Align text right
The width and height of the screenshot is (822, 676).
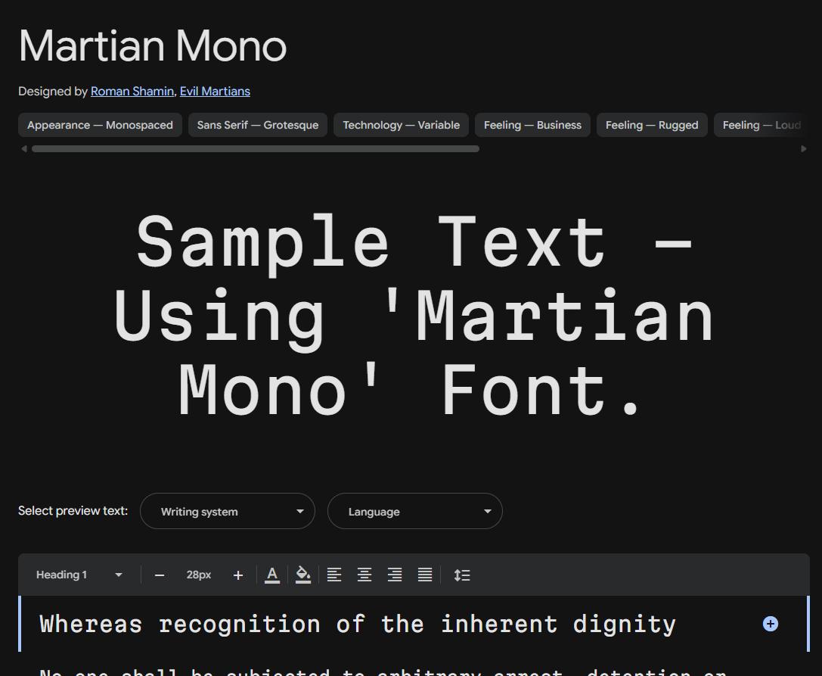(x=395, y=575)
